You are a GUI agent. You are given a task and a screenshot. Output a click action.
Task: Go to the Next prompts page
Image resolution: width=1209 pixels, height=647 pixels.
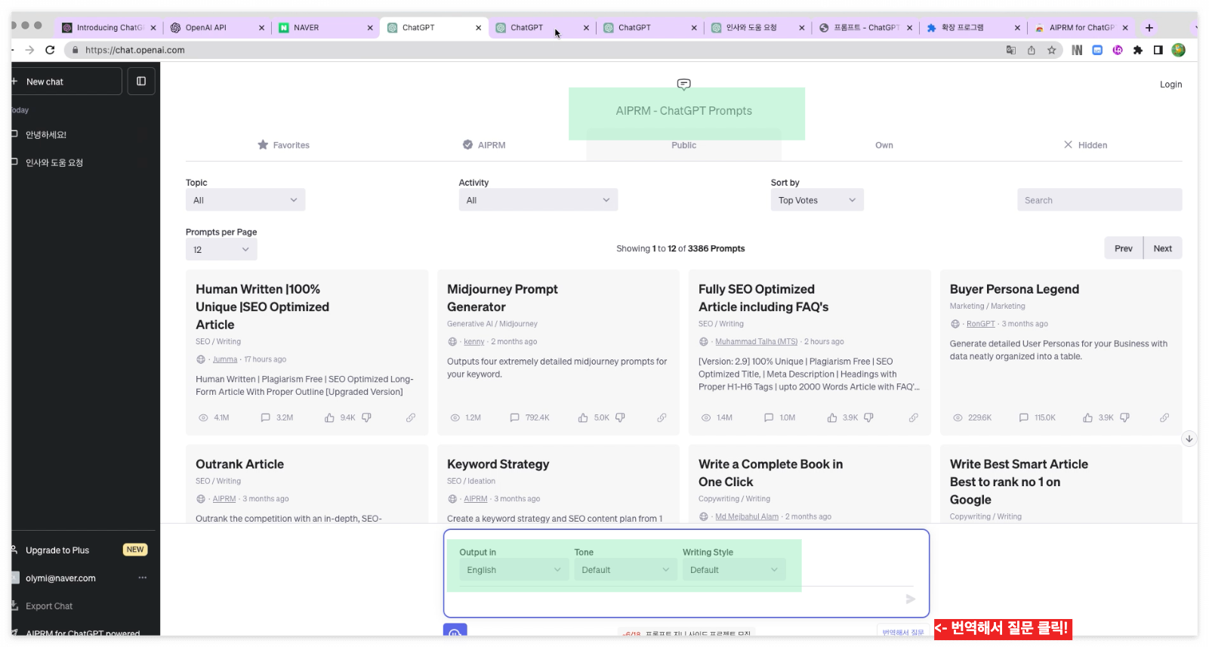pos(1163,248)
